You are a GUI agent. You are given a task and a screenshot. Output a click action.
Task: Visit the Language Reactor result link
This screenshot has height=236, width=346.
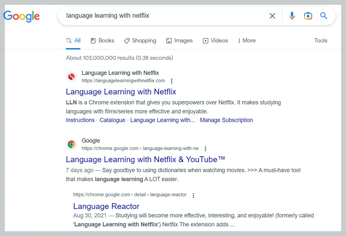tap(106, 206)
